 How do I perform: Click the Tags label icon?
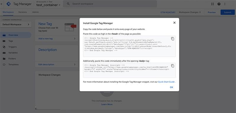coord(4,41)
